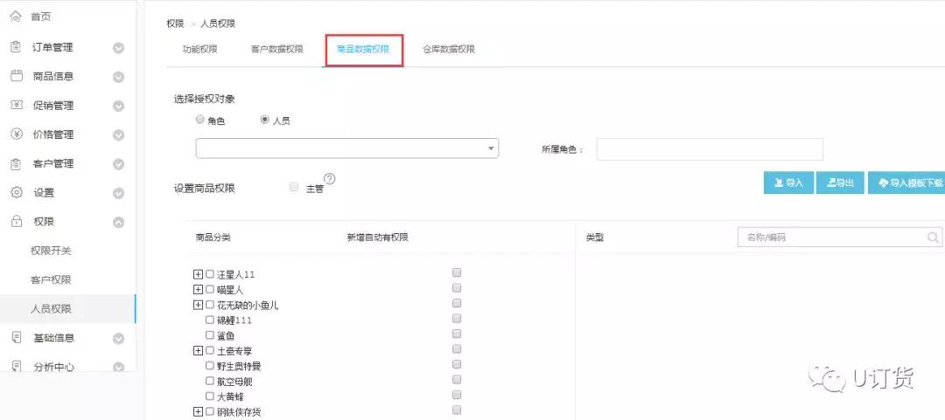Click the 基础信息 document icon

(x=17, y=338)
